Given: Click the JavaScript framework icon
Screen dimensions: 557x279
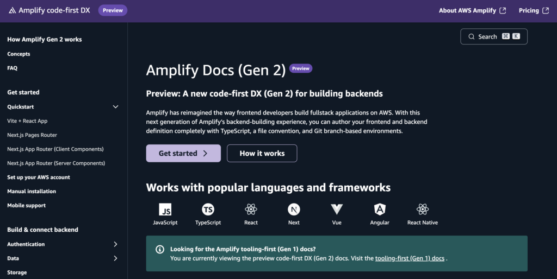Looking at the screenshot, I should pos(165,210).
